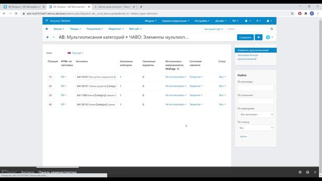The image size is (322, 181).
Task: Click the settings gear in the bottom panel
Action: (300, 172)
